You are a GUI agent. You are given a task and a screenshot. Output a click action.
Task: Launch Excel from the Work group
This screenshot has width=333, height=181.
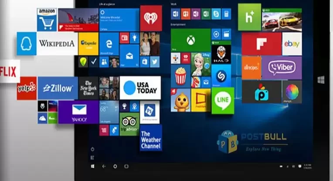pyautogui.click(x=206, y=14)
